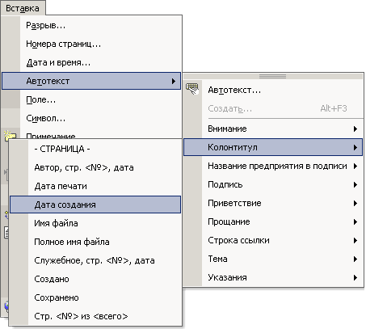Viewport: 366px width, 329px height.
Task: Insert the Создано entry
Action: pos(95,279)
